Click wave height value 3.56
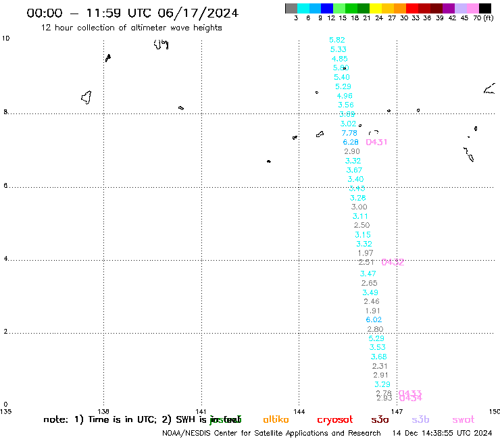500x439 pixels. click(x=346, y=105)
